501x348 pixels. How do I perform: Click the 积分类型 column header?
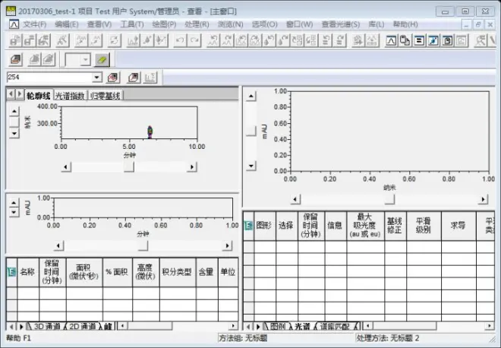(178, 272)
